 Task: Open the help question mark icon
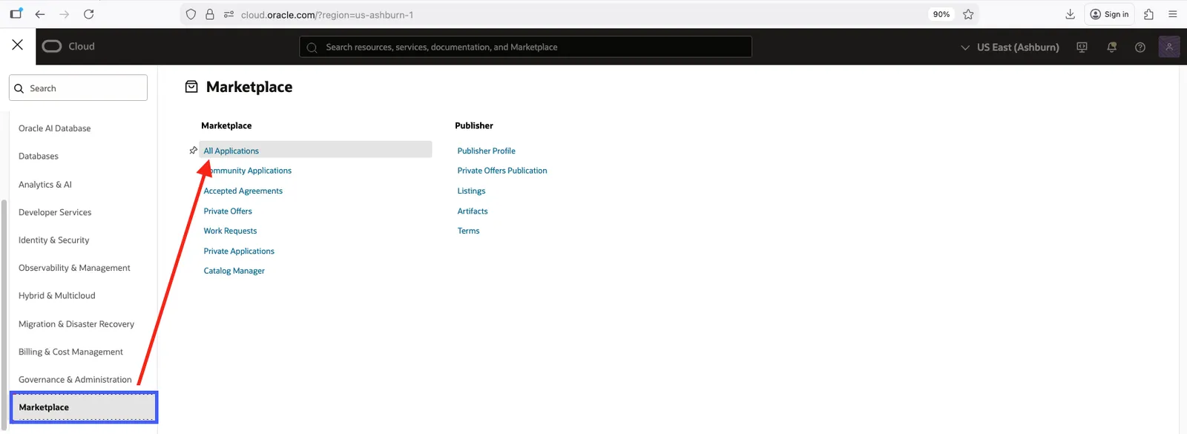1140,47
